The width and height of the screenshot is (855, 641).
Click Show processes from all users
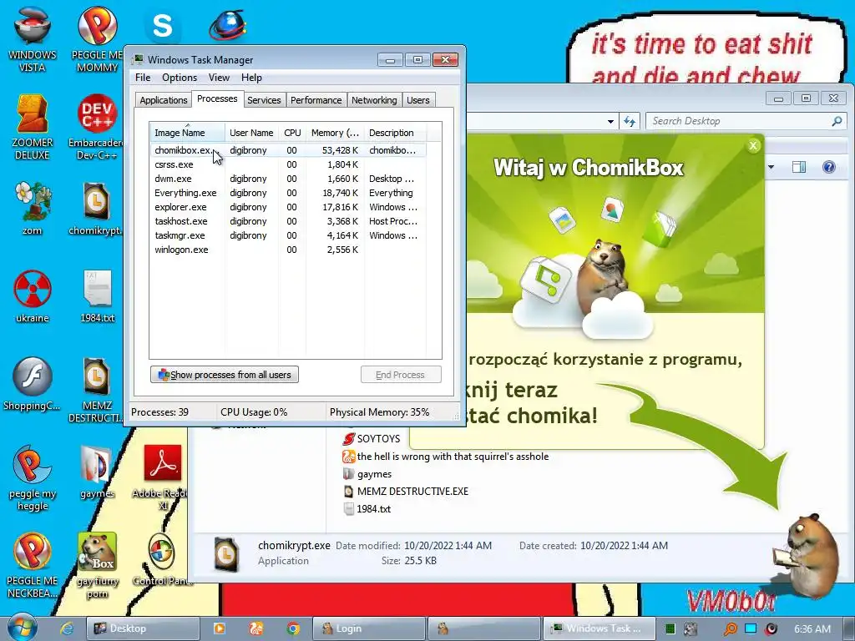224,375
